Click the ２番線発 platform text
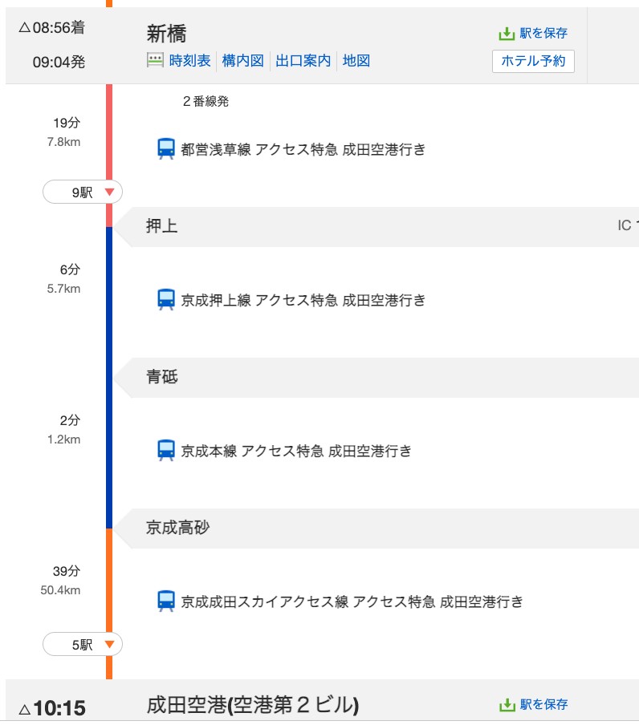The image size is (639, 725). point(206,101)
